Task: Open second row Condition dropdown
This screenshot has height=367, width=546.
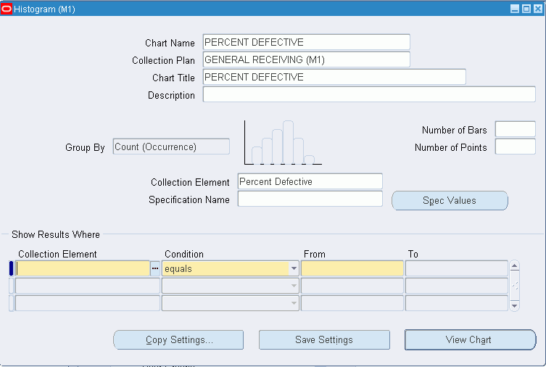Action: 294,286
